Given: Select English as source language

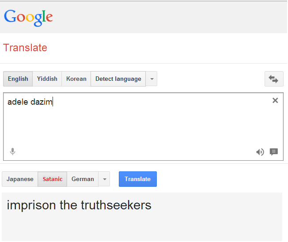Looking at the screenshot, I should [18, 79].
